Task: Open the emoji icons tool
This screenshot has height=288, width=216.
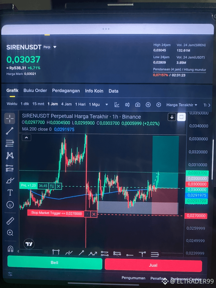Action: (10, 205)
